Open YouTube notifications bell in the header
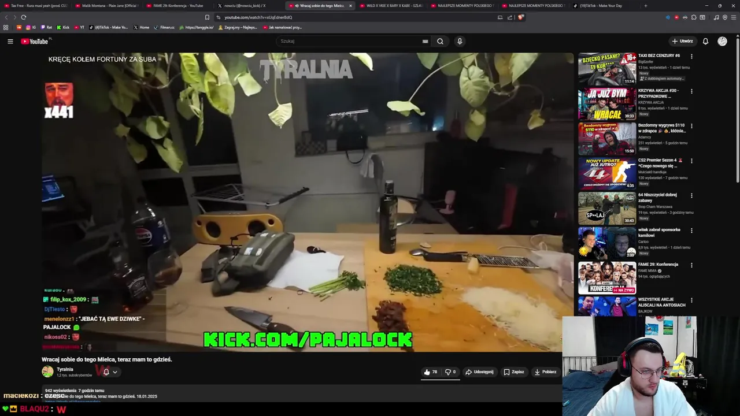This screenshot has height=416, width=740. click(705, 41)
